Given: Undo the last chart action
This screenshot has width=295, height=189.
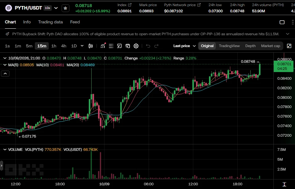Looking at the screenshot, I should pyautogui.click(x=148, y=46).
